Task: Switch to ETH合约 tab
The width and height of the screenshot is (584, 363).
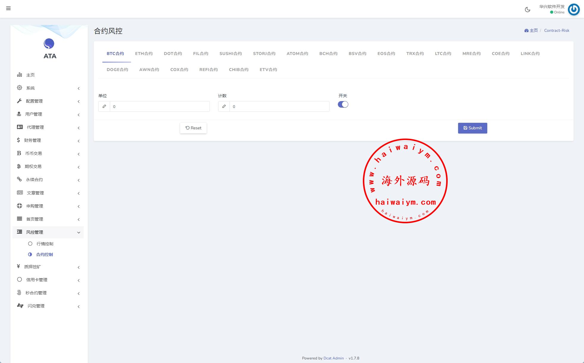Action: click(144, 54)
